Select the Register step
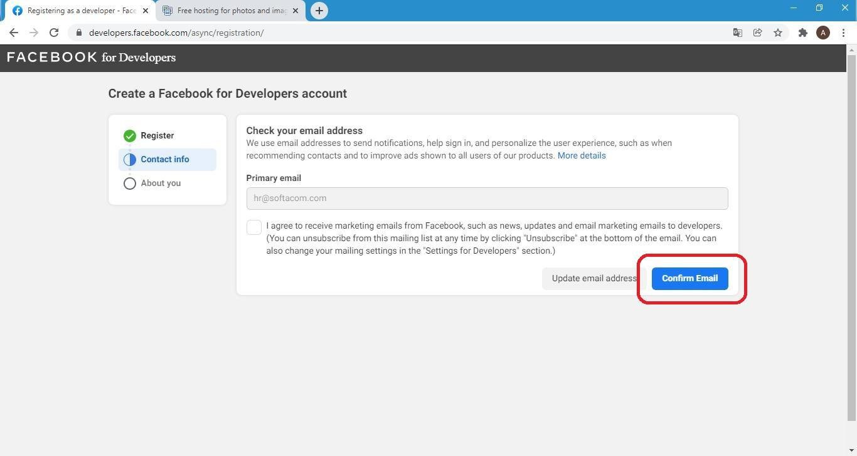The height and width of the screenshot is (456, 857). click(x=168, y=136)
